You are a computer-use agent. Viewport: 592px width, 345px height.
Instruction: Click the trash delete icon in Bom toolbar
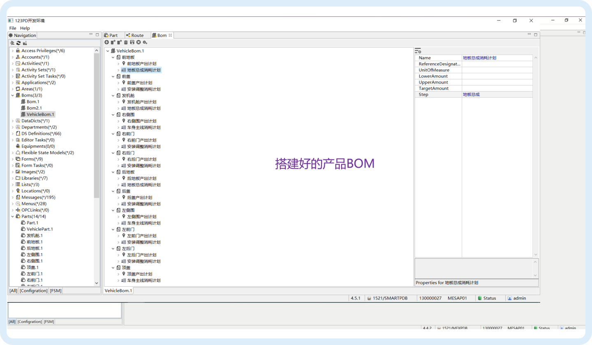[126, 42]
